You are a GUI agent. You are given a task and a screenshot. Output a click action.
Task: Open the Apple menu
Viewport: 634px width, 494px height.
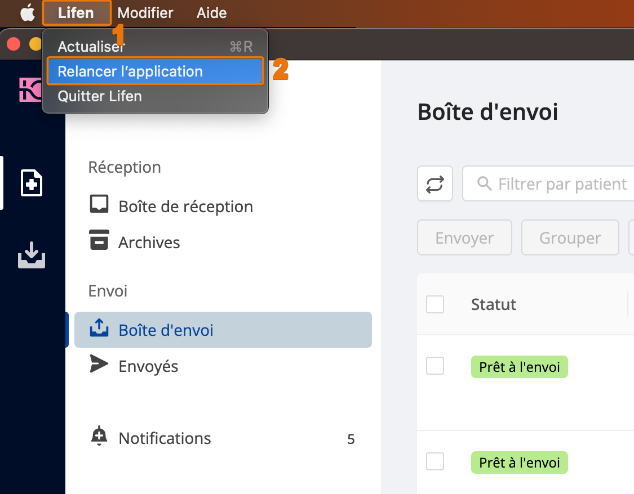(28, 12)
